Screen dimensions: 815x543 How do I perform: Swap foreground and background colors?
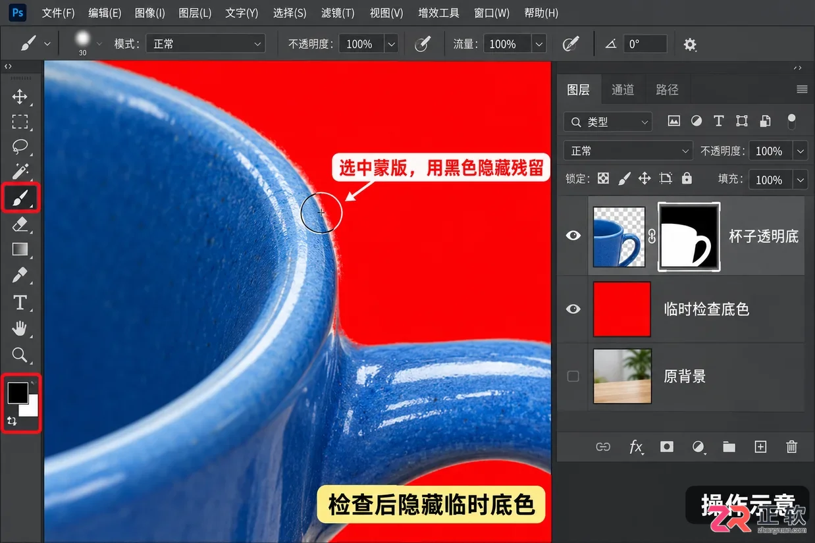point(11,421)
